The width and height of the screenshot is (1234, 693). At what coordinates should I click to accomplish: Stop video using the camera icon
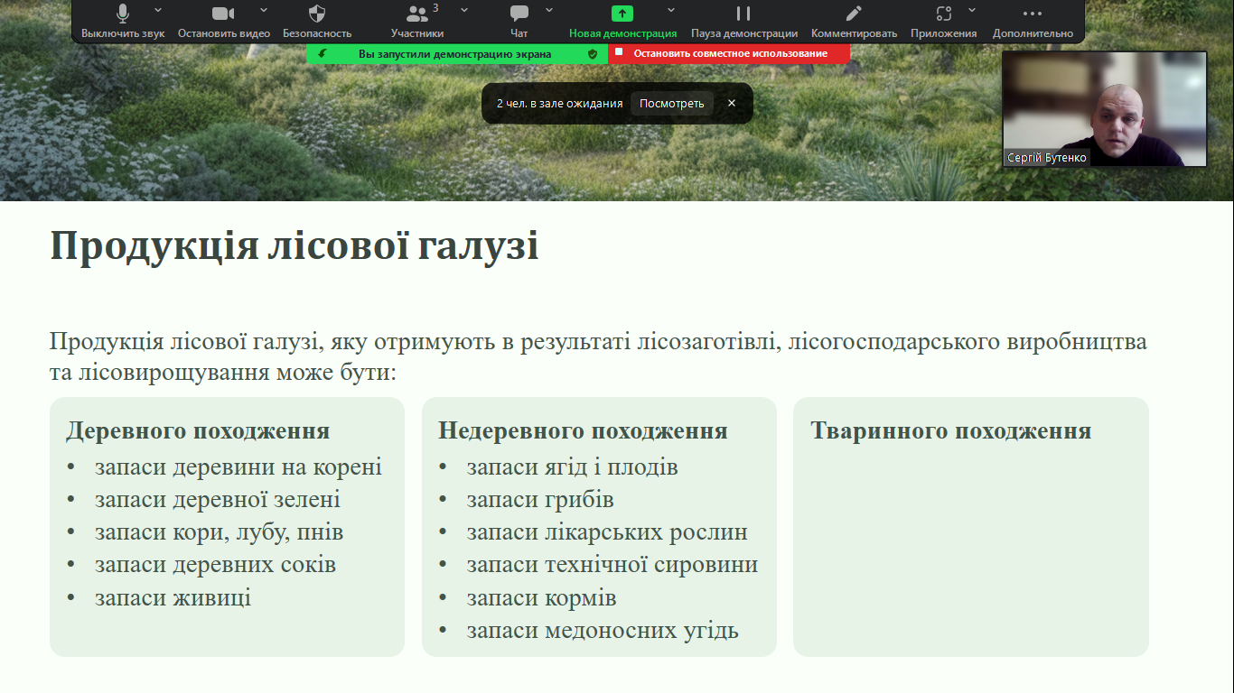[x=223, y=14]
